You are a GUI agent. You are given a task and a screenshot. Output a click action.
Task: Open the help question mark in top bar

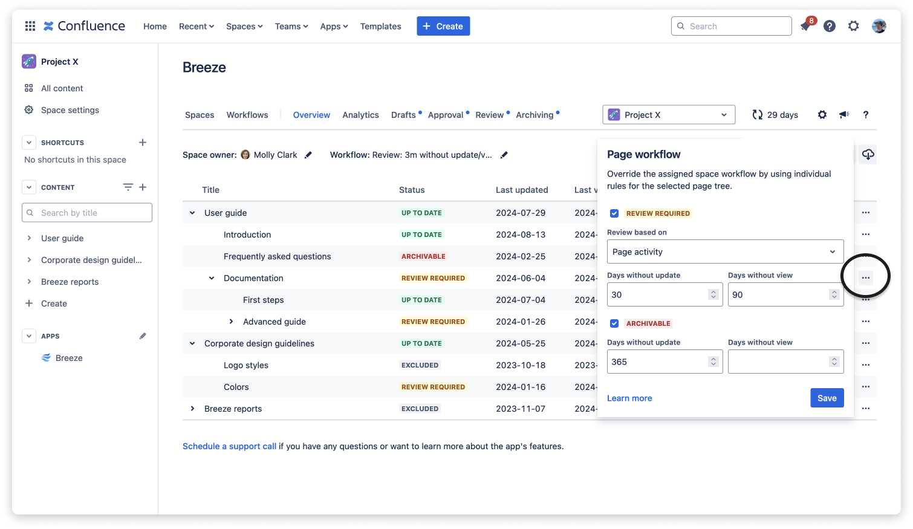[830, 26]
